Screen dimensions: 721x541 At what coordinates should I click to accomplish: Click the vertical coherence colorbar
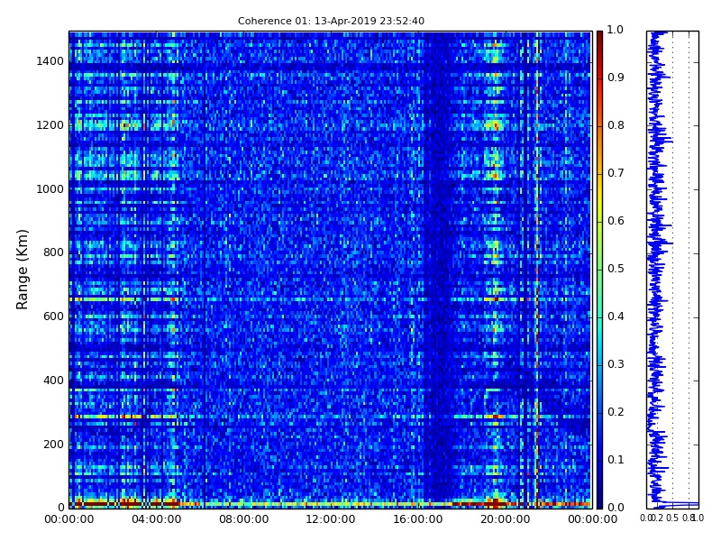coord(599,270)
